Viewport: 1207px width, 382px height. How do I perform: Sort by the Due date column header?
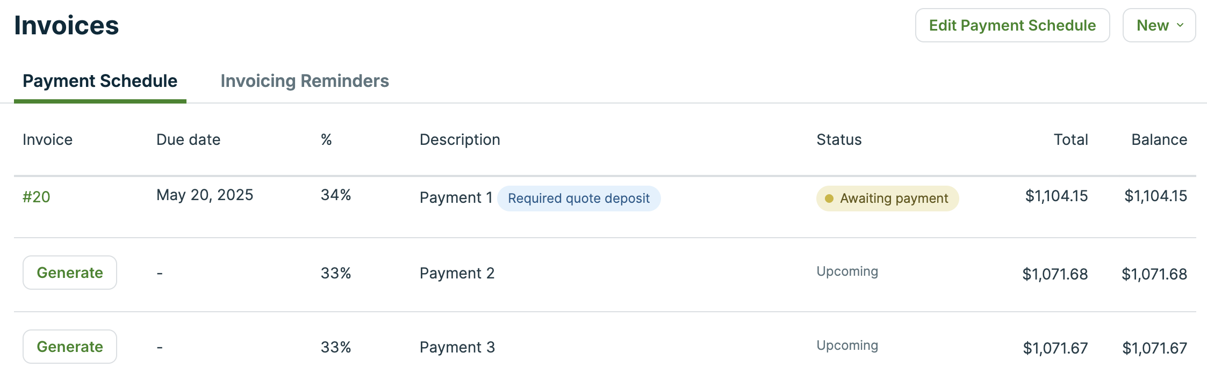[x=188, y=139]
